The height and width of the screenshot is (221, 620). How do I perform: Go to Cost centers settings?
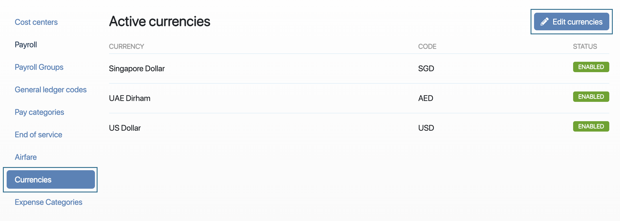tap(36, 22)
